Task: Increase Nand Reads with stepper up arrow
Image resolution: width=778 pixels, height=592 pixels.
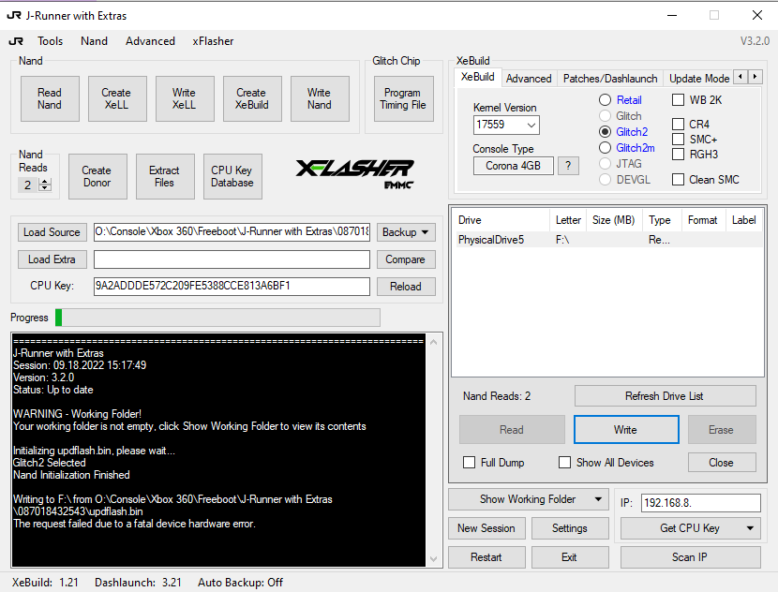Action: coord(45,182)
